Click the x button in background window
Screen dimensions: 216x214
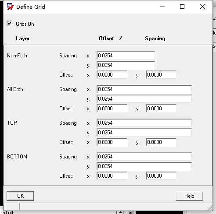click(130, 212)
